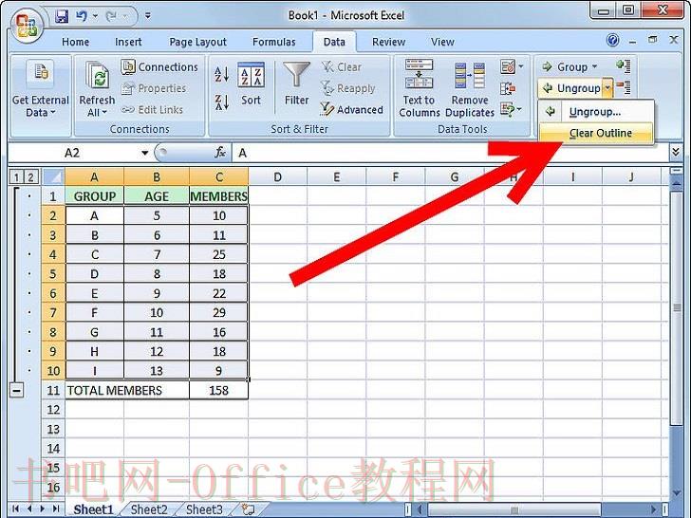Click the Hide Detail icon
The image size is (691, 518).
(624, 87)
